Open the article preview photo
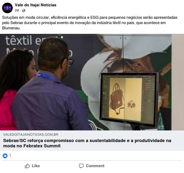This screenshot has width=184, height=173. point(92,82)
